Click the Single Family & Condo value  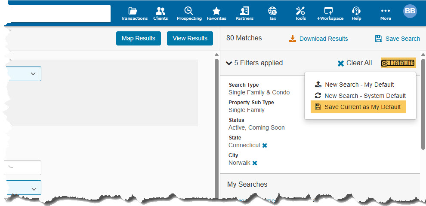click(259, 92)
